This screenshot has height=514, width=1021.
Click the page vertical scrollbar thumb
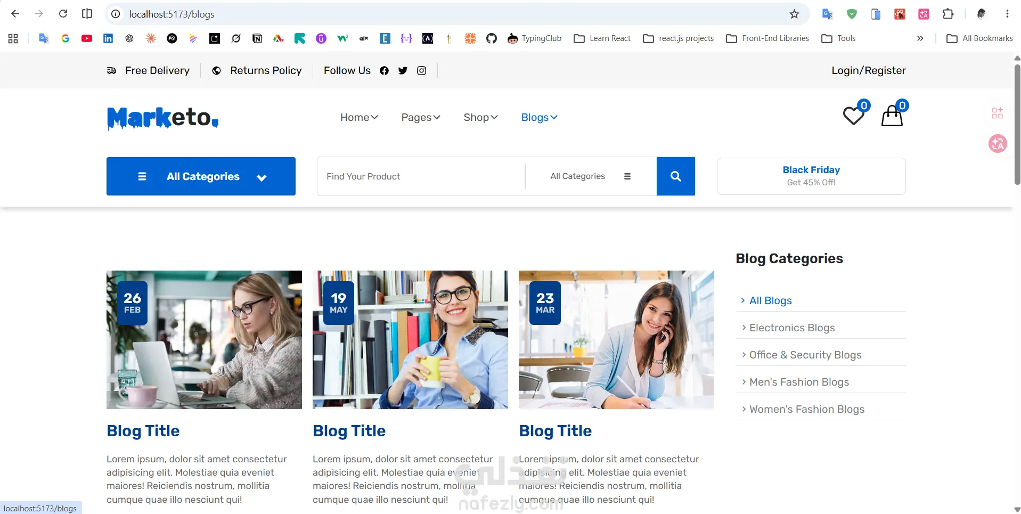click(x=1017, y=124)
